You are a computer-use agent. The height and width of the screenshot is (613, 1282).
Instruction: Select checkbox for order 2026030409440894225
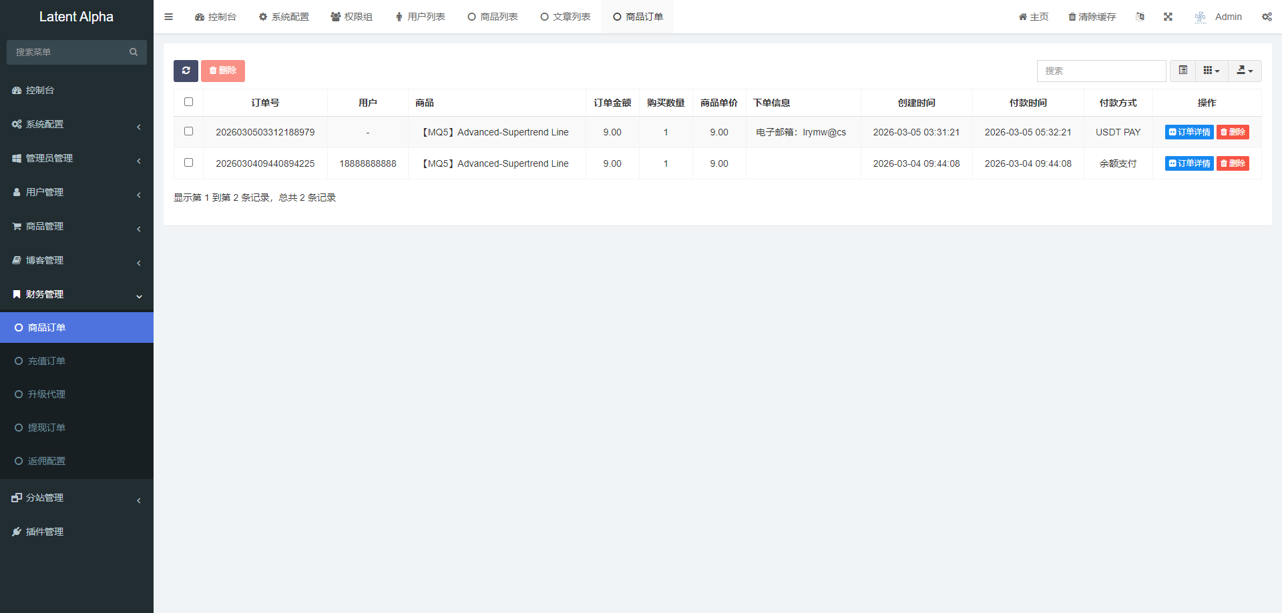click(x=188, y=163)
